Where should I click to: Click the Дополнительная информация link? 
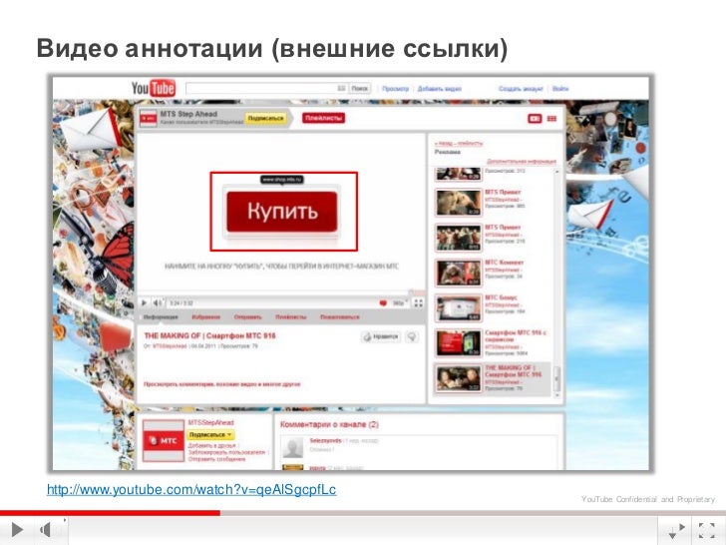click(522, 162)
